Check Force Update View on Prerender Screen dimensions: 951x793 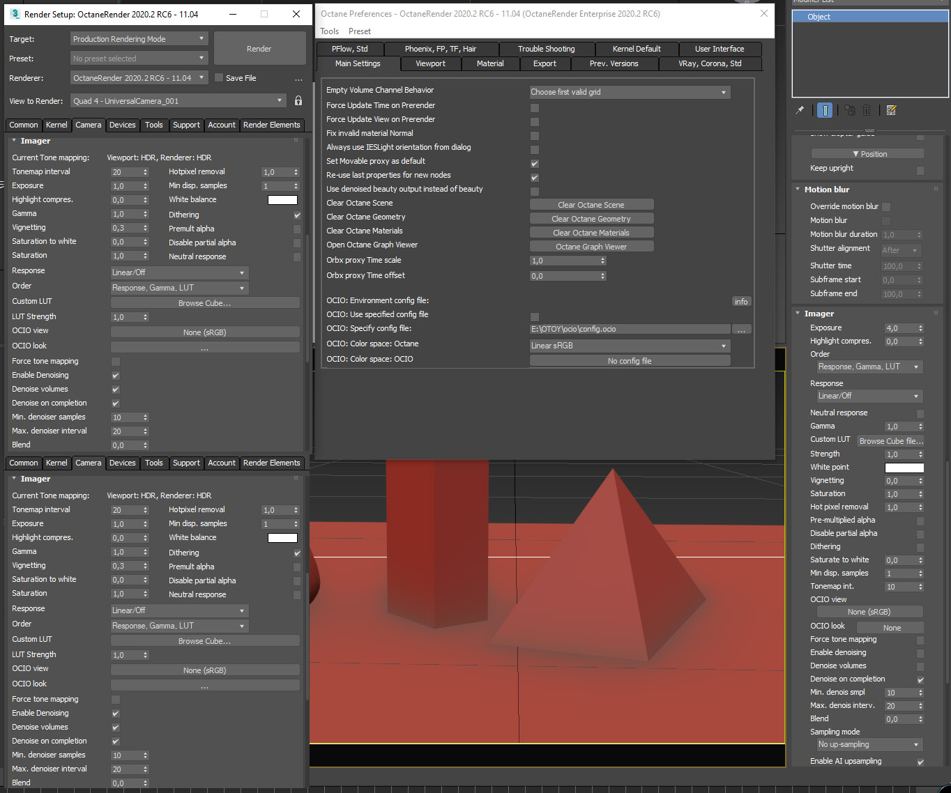(x=535, y=122)
